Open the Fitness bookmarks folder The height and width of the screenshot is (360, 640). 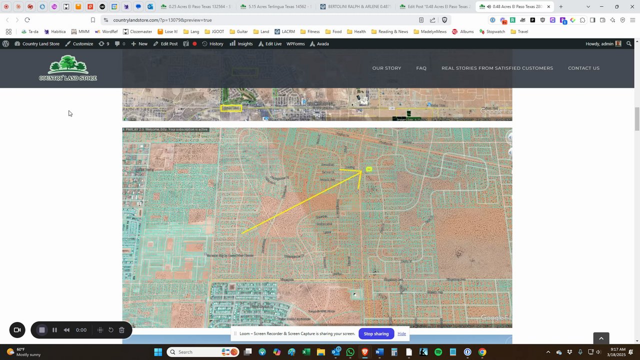pos(309,31)
